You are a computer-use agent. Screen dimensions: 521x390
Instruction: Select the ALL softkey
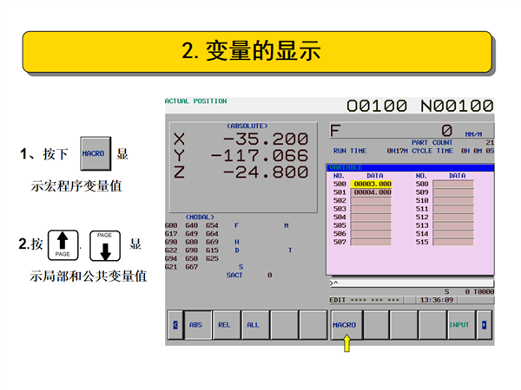coord(254,325)
